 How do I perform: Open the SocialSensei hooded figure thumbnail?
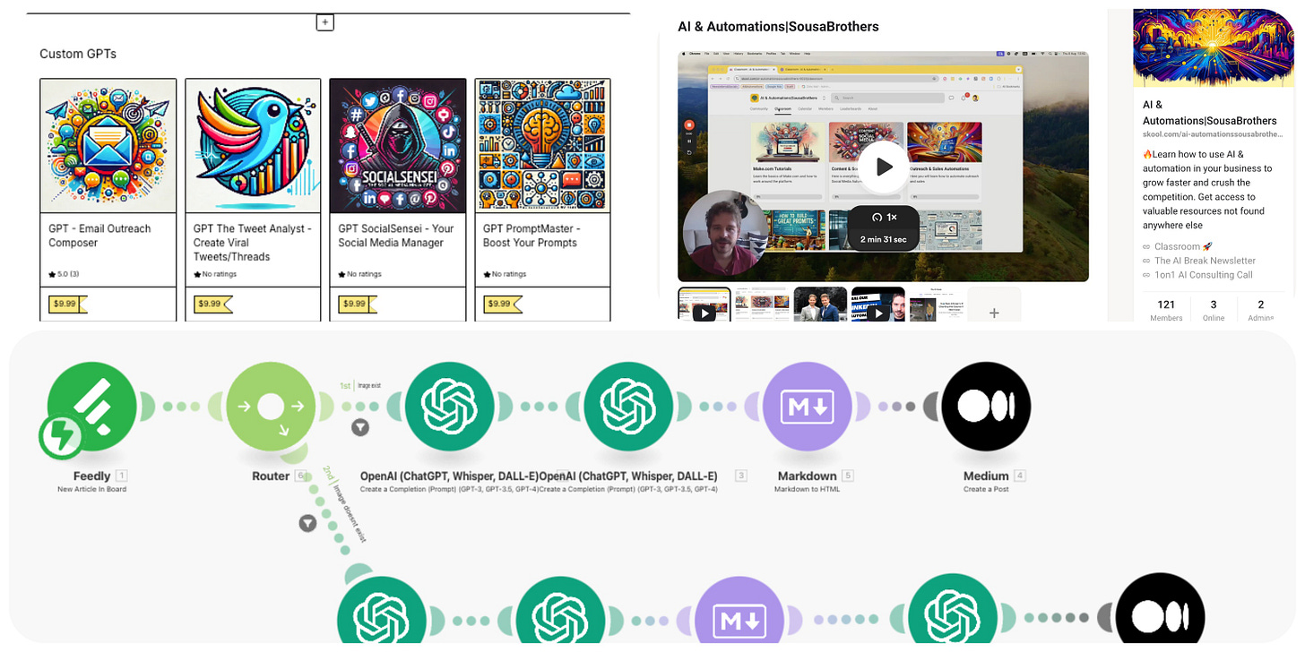coord(398,145)
